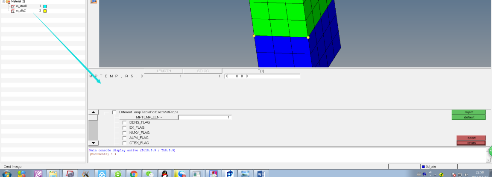Image resolution: width=492 pixels, height=177 pixels.
Task: Click the m_steel1 material icon
Action: 13,6
